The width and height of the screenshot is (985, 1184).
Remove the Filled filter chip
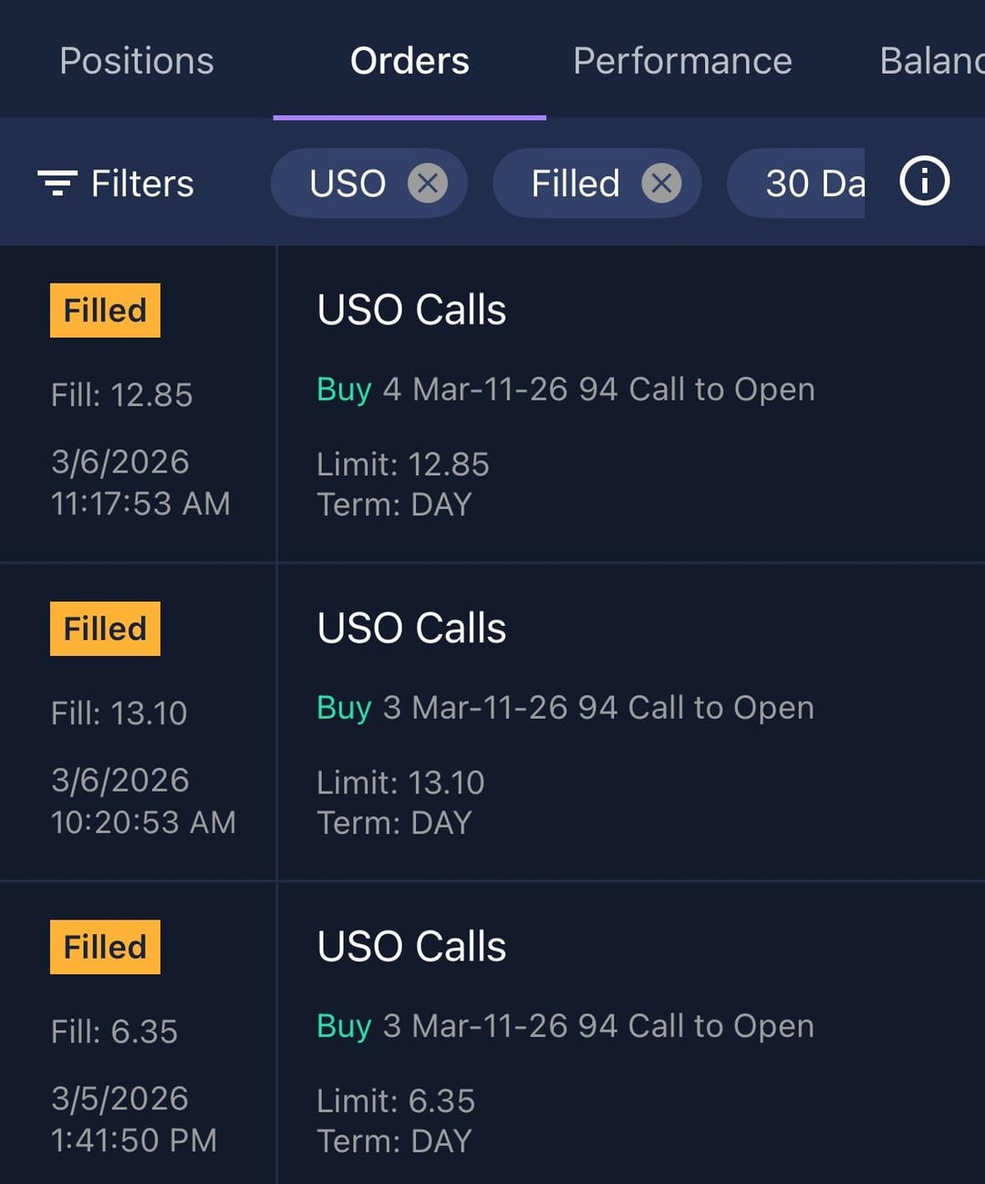661,183
